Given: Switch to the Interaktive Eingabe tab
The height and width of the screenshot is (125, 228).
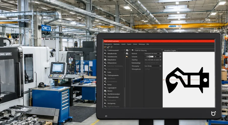Looking at the screenshot, I should click(170, 50).
